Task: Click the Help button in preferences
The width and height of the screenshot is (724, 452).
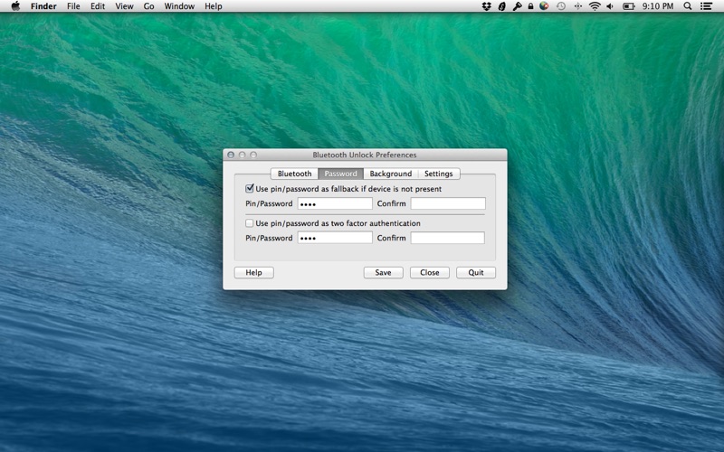Action: point(253,272)
